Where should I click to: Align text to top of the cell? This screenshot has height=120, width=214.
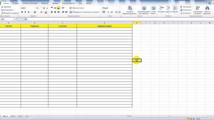52,8
